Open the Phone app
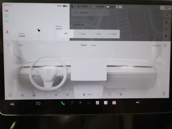 [x=63, y=103]
